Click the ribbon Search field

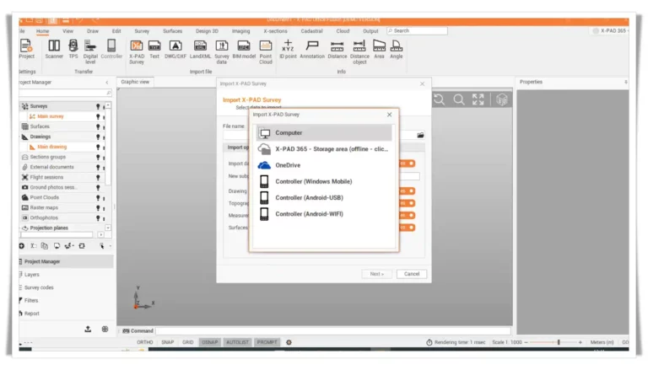417,31
